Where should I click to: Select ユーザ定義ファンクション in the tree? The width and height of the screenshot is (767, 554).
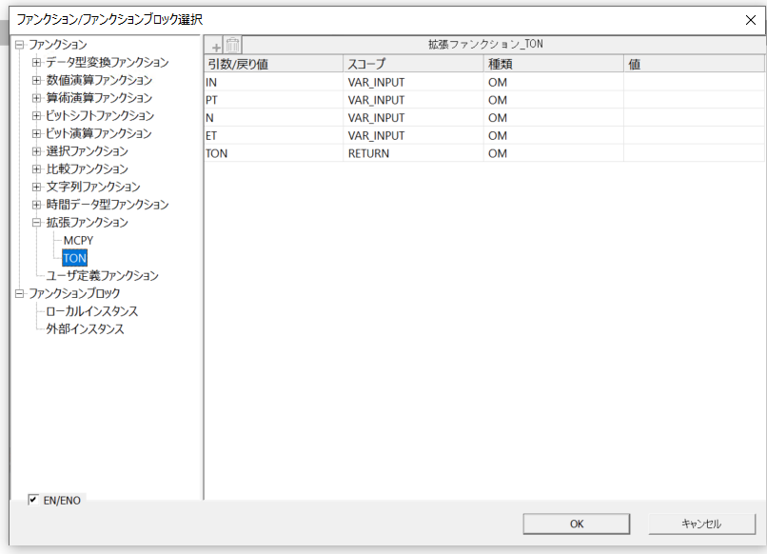coord(102,276)
